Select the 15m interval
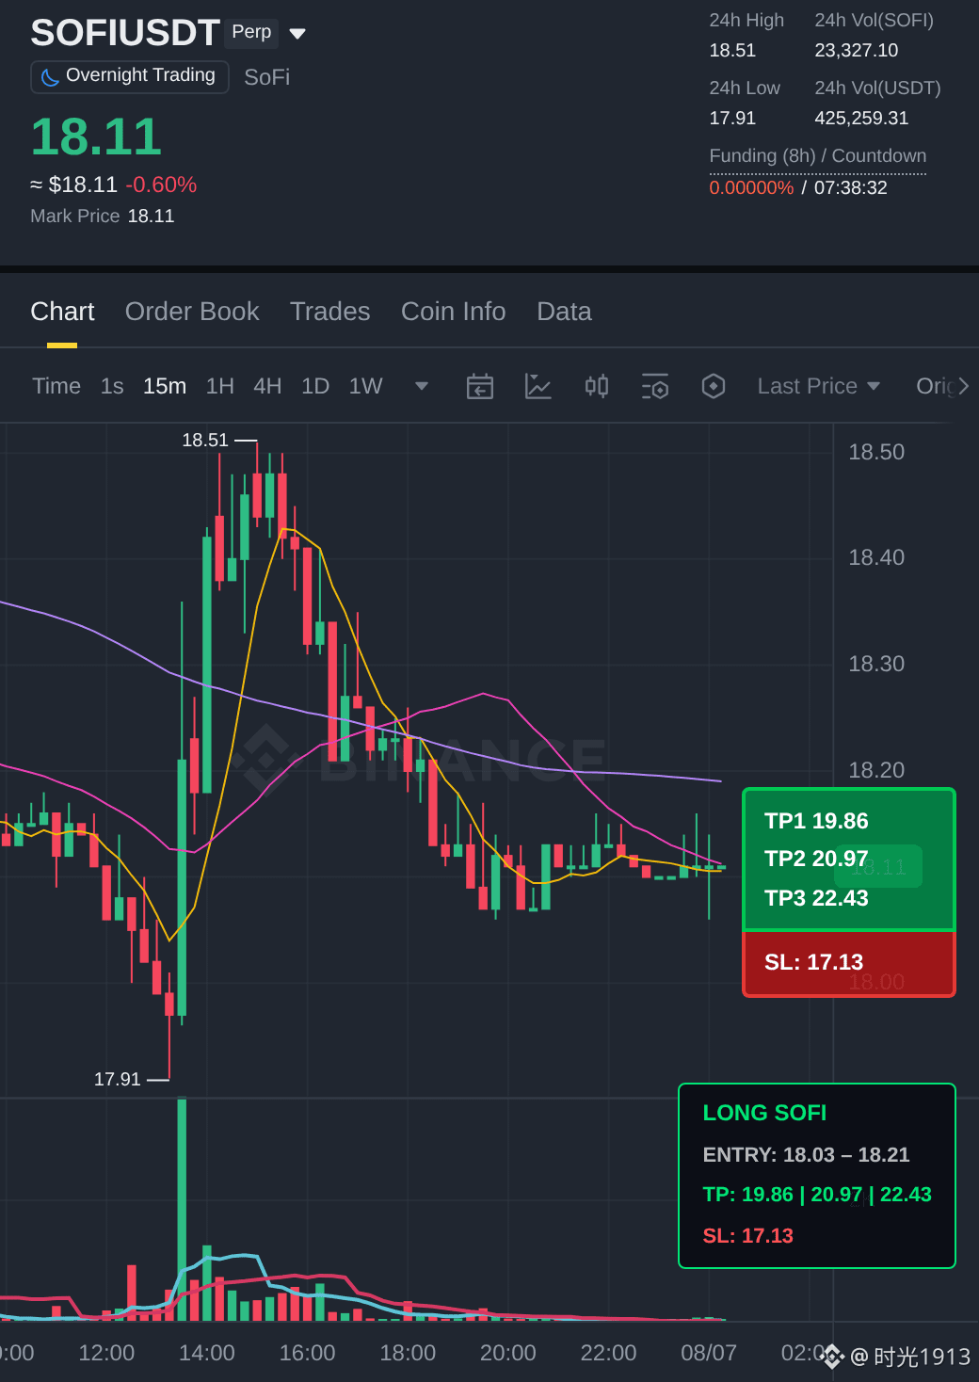The height and width of the screenshot is (1382, 979). (165, 386)
